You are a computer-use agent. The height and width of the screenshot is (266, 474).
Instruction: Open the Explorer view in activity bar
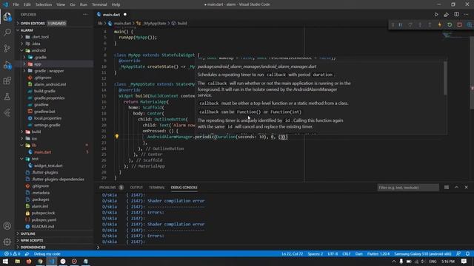click(x=7, y=16)
